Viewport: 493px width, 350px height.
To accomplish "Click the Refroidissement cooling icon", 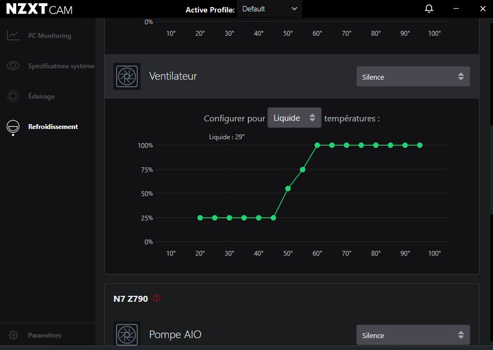I will click(12, 127).
